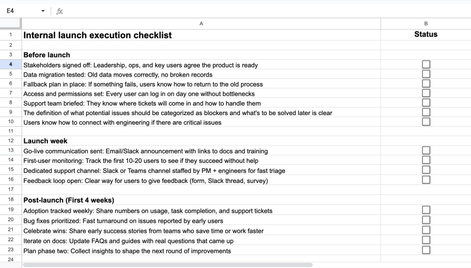Screen dimensions: 471x268
Task: Check the Stakeholders signed off checkbox
Action: (426, 65)
